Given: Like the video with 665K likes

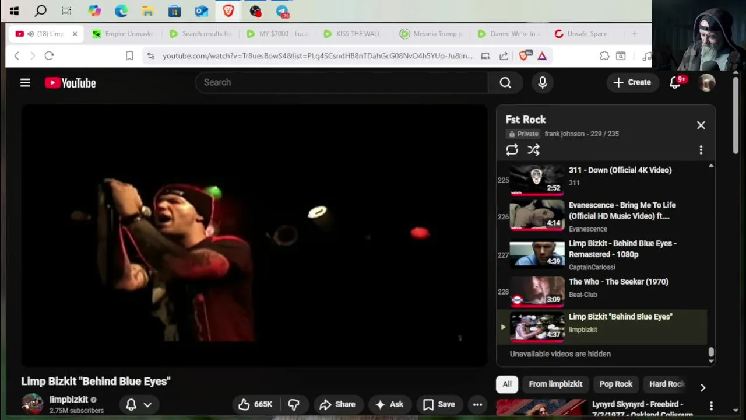Looking at the screenshot, I should coord(255,404).
